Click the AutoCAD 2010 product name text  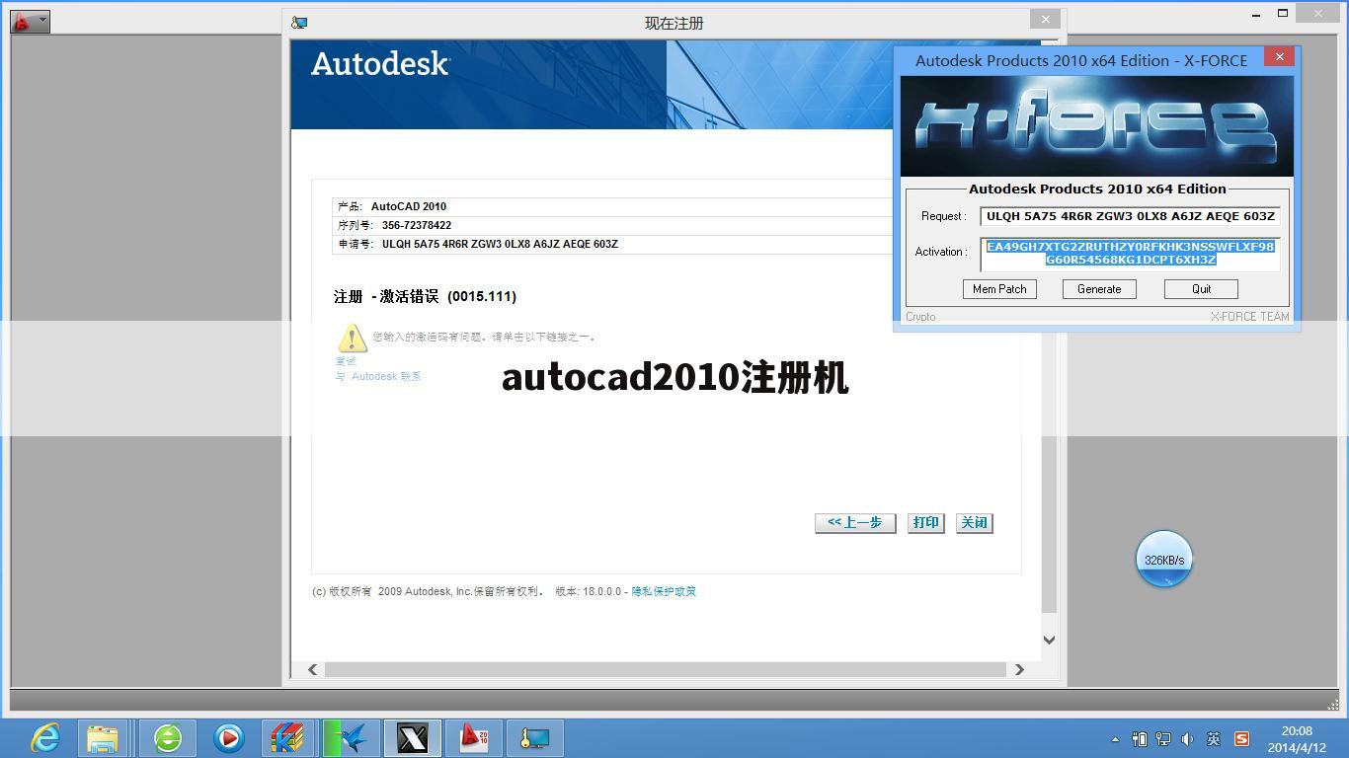point(409,206)
